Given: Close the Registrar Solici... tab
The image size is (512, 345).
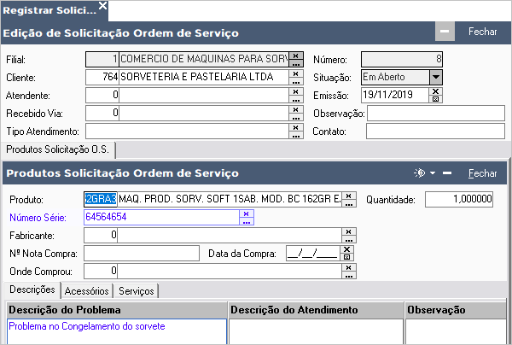Looking at the screenshot, I should pyautogui.click(x=103, y=6).
